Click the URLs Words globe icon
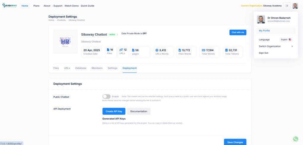Image resolution: width=303 pixels, height=145 pixels. pos(157,50)
